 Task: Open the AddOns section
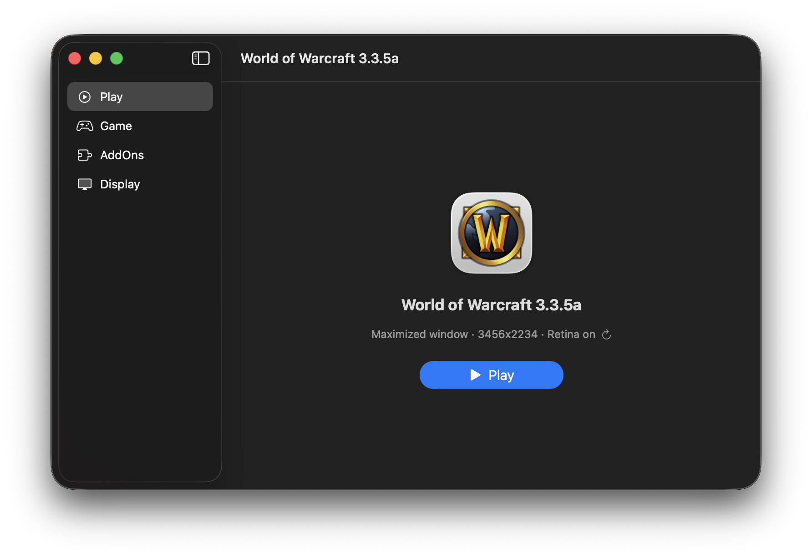click(140, 155)
